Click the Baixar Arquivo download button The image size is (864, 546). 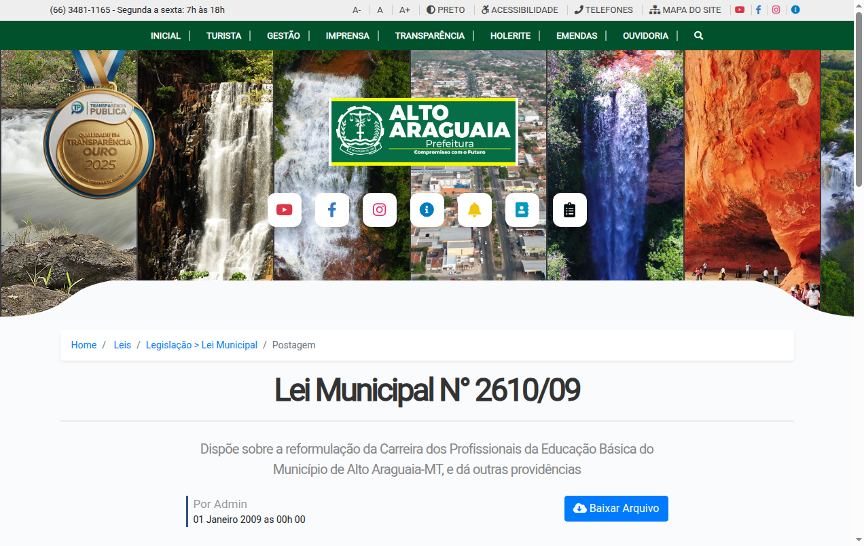pyautogui.click(x=616, y=509)
